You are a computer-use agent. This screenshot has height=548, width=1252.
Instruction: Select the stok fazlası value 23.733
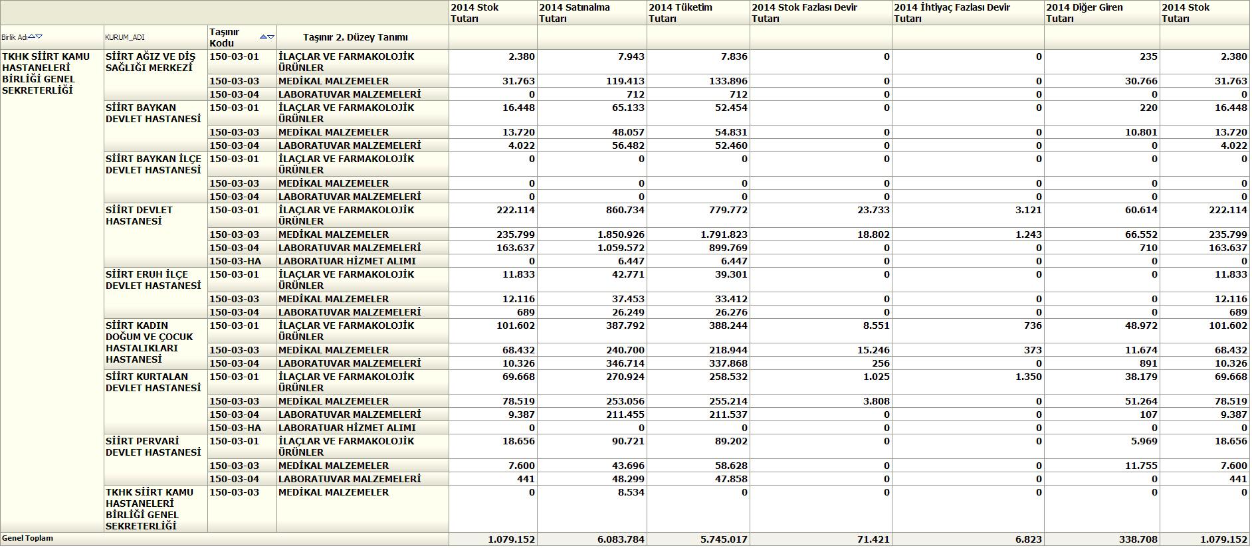coord(873,210)
